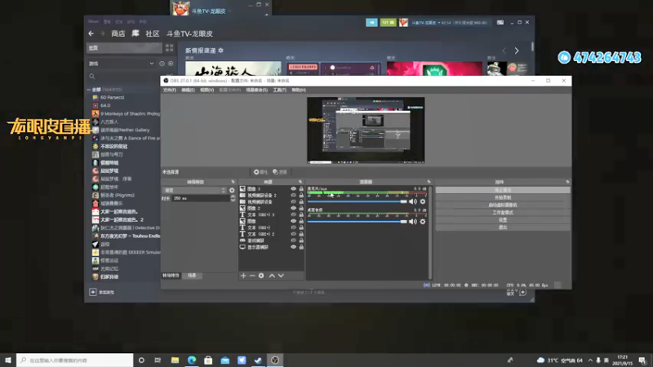Screen dimensions: 653x367
Task: Enable 工作室模式 studio mode
Action: point(503,213)
